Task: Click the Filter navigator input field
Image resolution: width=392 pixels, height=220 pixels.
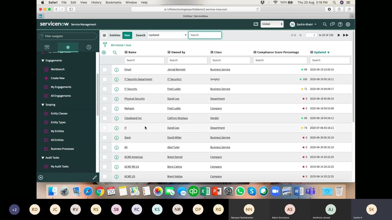Action: (x=68, y=36)
